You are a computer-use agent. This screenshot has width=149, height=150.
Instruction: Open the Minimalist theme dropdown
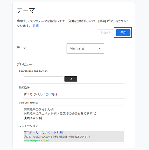tap(86, 48)
